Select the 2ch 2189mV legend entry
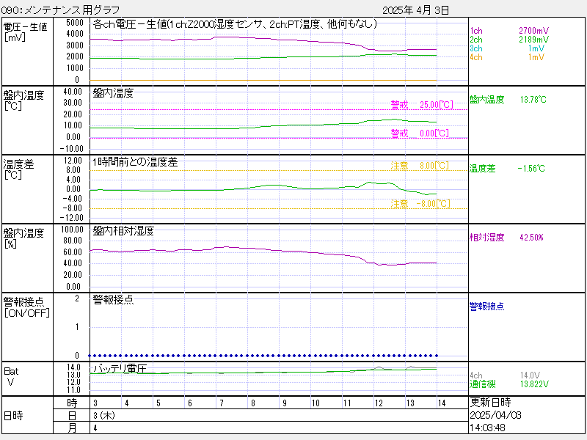This screenshot has width=587, height=440. tap(508, 40)
